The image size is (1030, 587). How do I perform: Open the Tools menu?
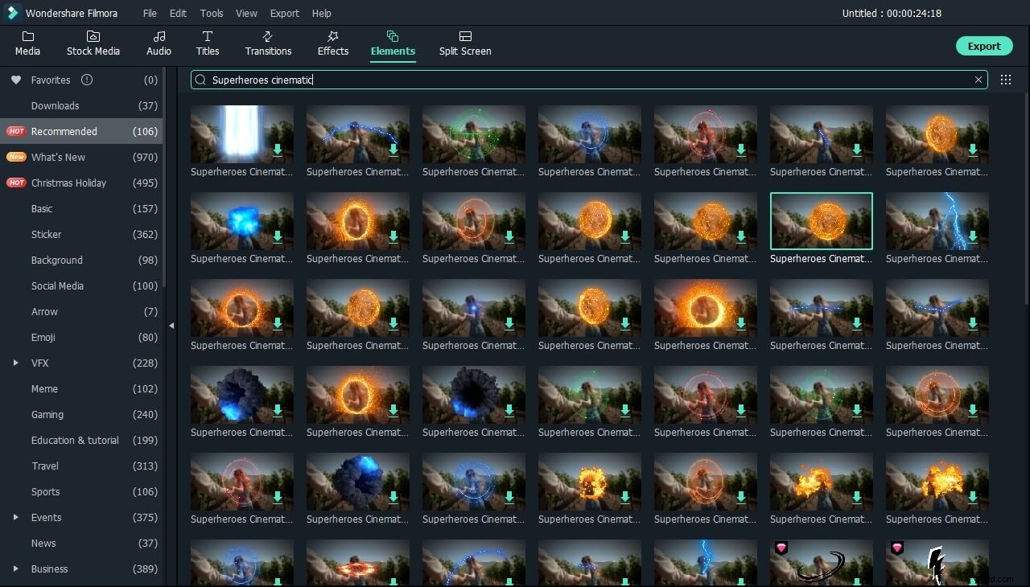(x=211, y=13)
